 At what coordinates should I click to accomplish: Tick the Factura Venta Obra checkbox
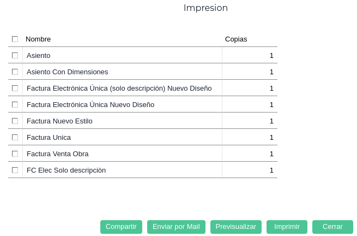(x=15, y=154)
